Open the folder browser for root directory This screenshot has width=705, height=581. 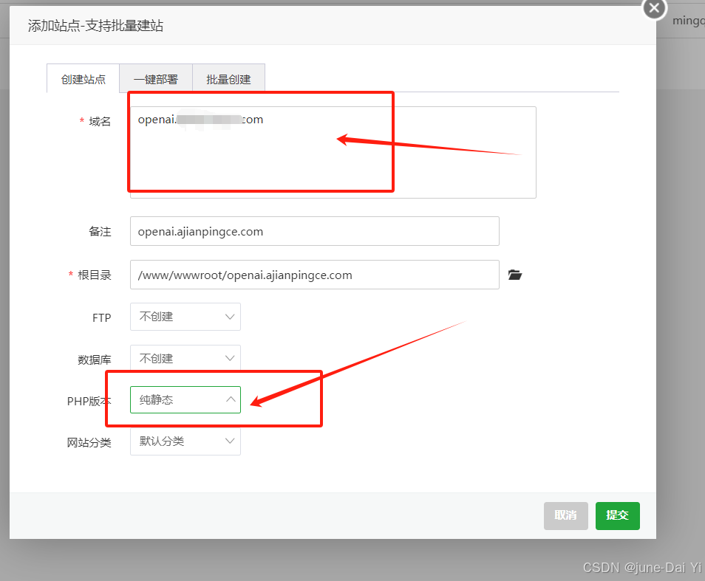[x=515, y=275]
